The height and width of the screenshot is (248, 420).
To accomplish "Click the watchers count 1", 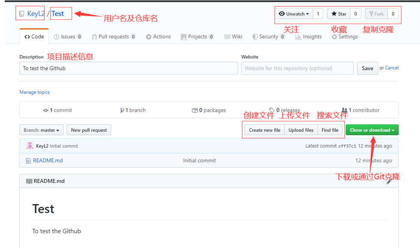I will pos(318,14).
